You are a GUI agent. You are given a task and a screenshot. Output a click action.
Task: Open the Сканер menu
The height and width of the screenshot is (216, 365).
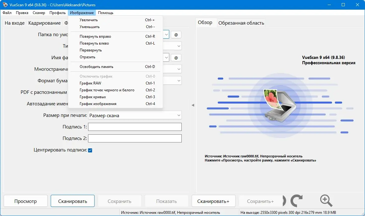coord(39,12)
